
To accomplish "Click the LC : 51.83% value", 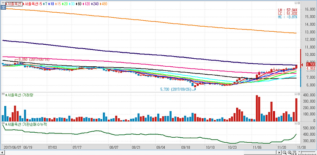I will coord(287,14).
